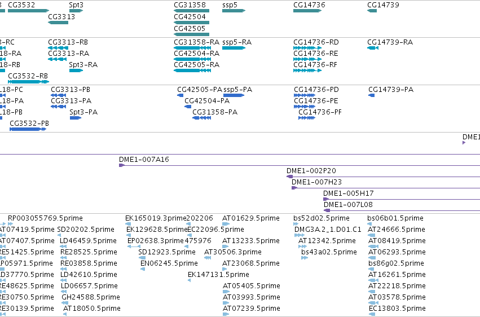Select the DME1-007A16 clone marker
Screen dimensions: 480x317
122,165
